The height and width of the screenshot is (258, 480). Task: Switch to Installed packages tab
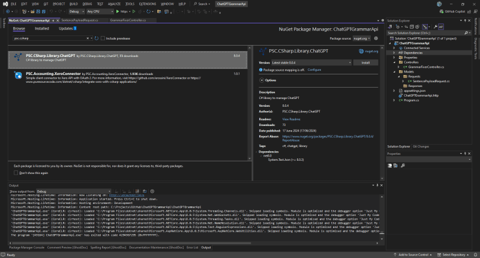point(41,28)
